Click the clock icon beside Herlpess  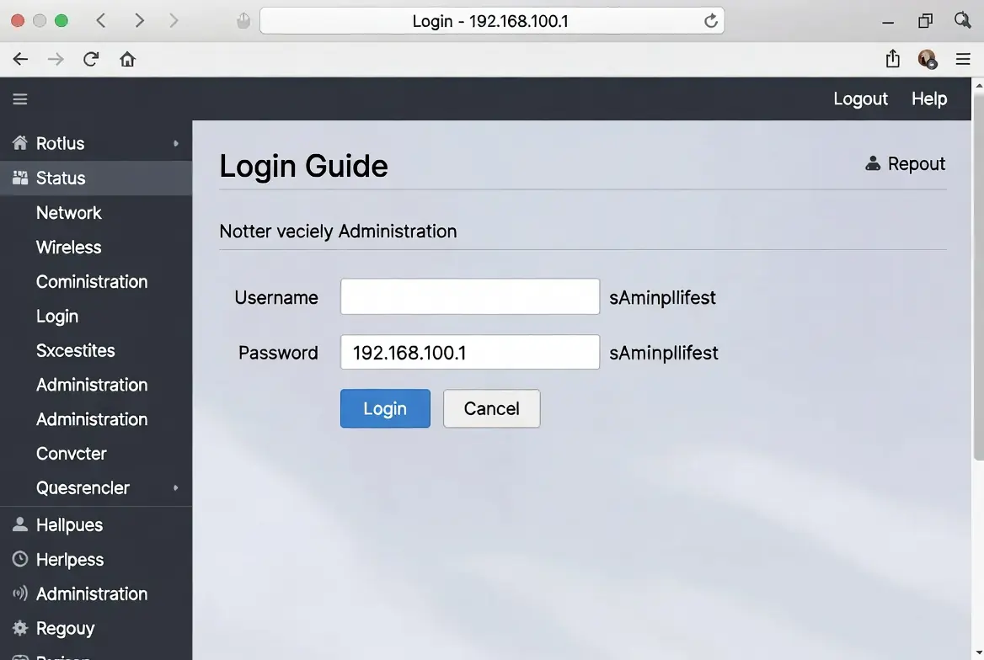[20, 559]
